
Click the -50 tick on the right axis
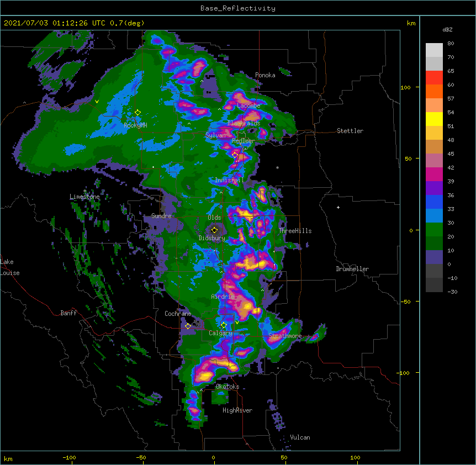pyautogui.click(x=405, y=302)
